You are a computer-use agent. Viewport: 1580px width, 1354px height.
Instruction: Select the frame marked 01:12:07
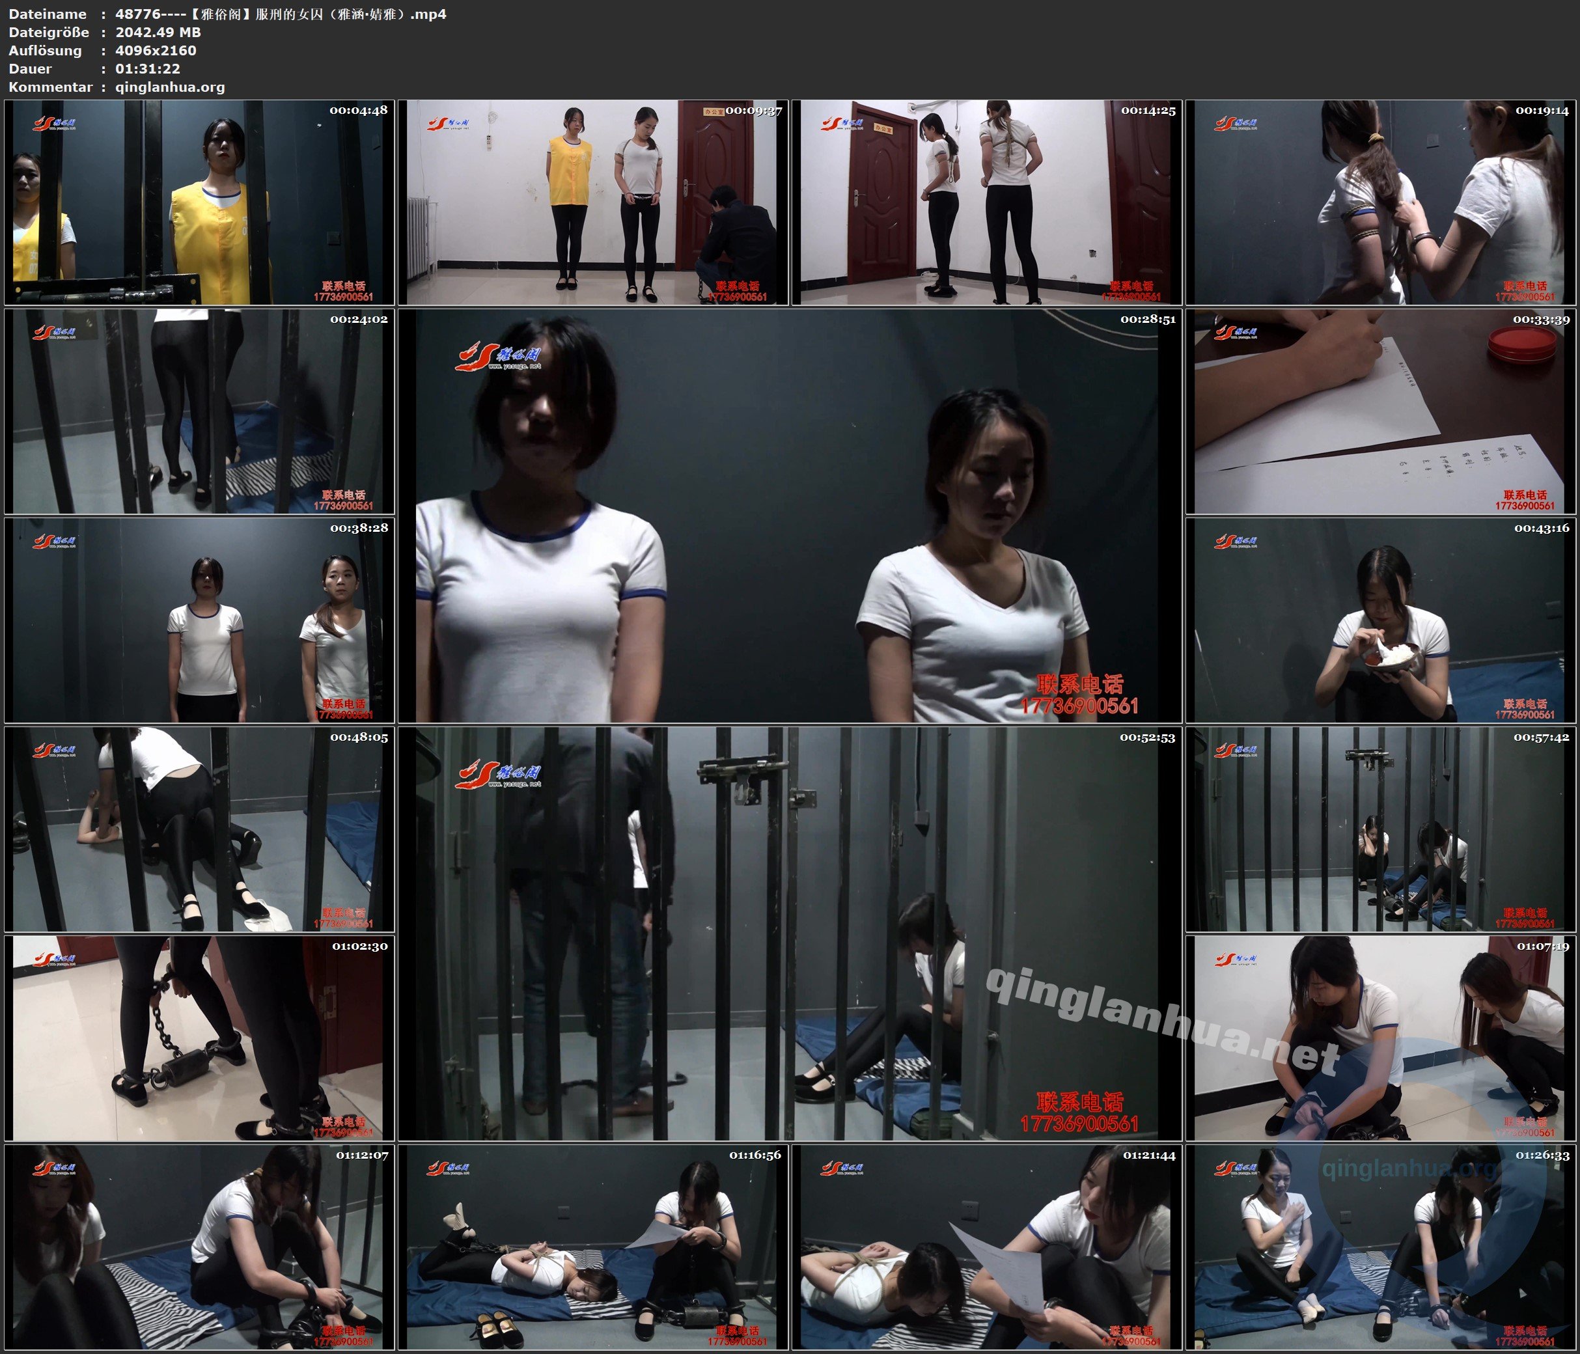click(199, 1247)
